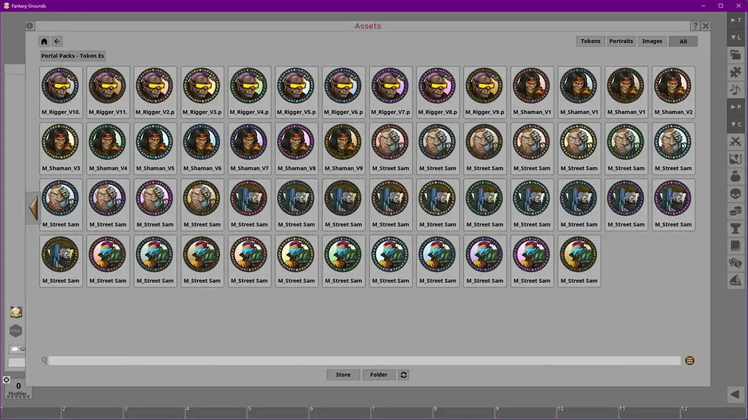The width and height of the screenshot is (748, 420).
Task: Click the asset search field
Action: pyautogui.click(x=362, y=360)
